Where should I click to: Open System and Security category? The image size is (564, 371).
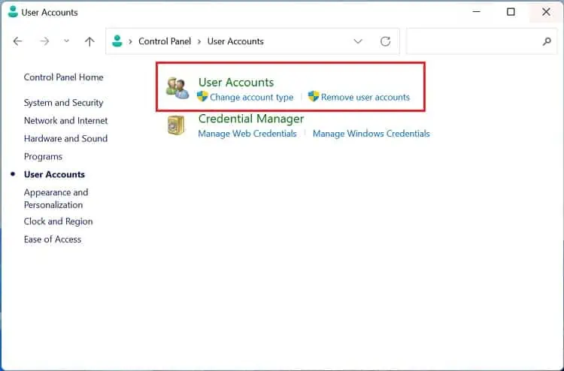pyautogui.click(x=64, y=103)
